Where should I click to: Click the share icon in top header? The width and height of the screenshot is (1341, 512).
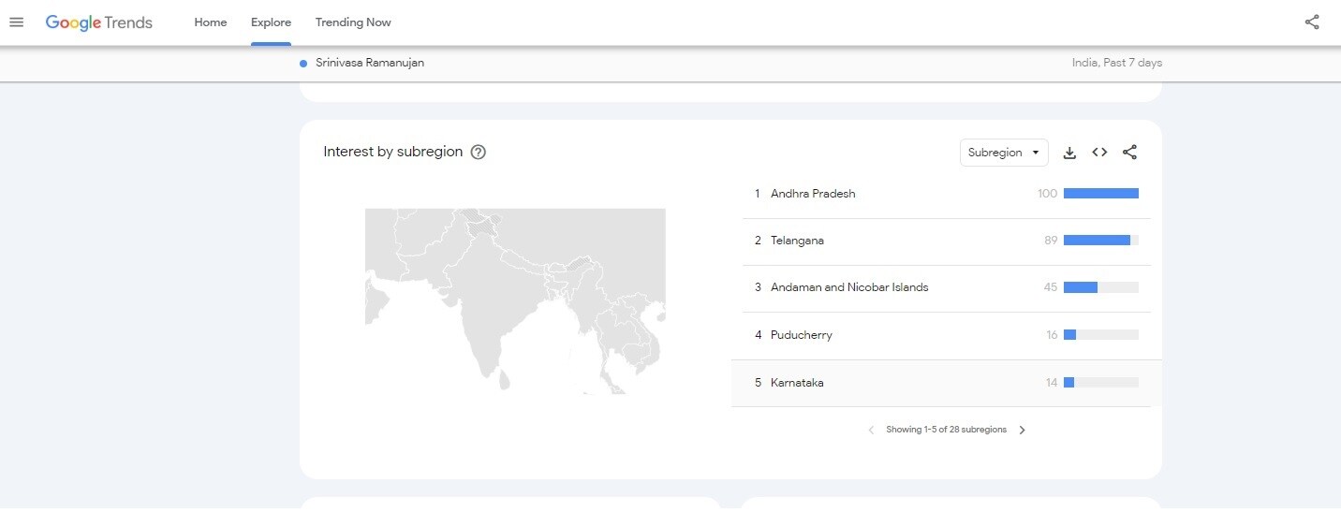coord(1312,22)
